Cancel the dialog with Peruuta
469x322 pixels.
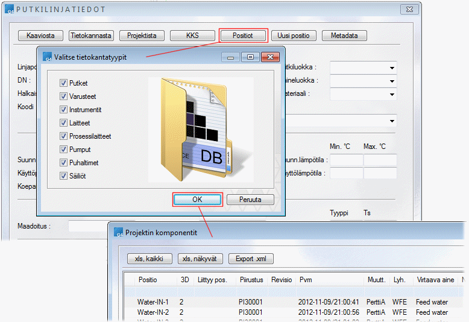[250, 200]
